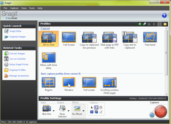
Task: Click the No Effects landscape icon
Action: [77, 108]
